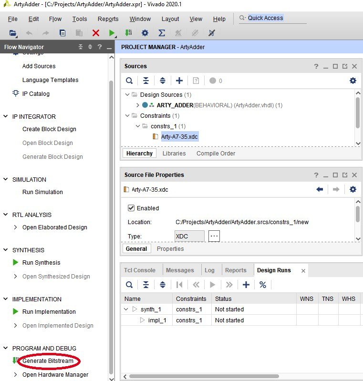Screen dimensions: 363x381
Task: Click the add sources plus icon in Sources panel
Action: tap(179, 81)
